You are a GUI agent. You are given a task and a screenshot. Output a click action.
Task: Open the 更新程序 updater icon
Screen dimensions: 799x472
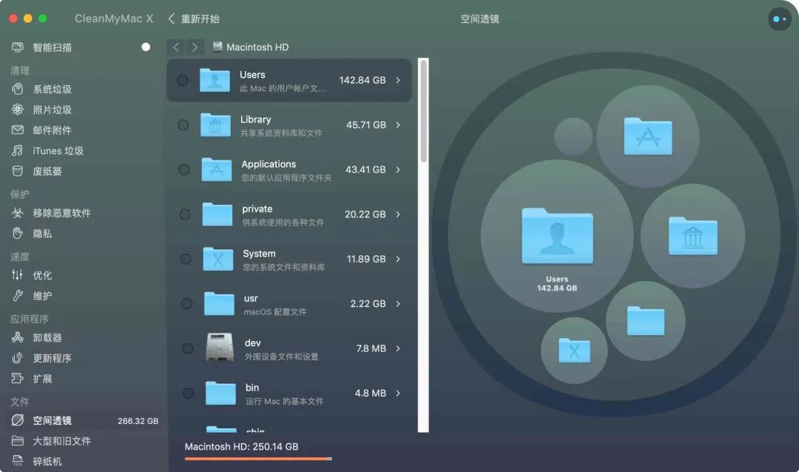pos(17,358)
